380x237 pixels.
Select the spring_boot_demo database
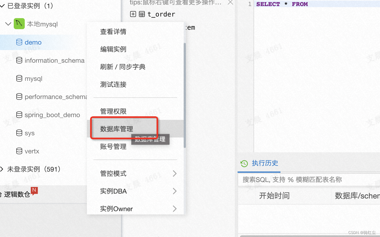(52, 115)
